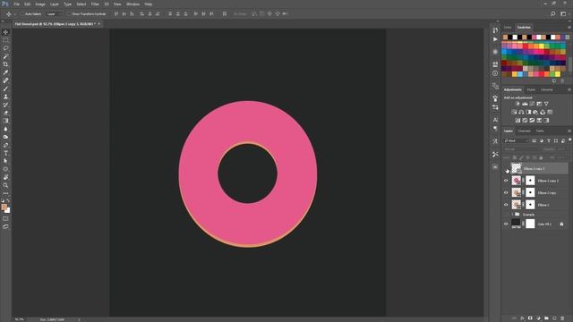573x322 pixels.
Task: Close the Flat Donut document tab
Action: coord(99,24)
